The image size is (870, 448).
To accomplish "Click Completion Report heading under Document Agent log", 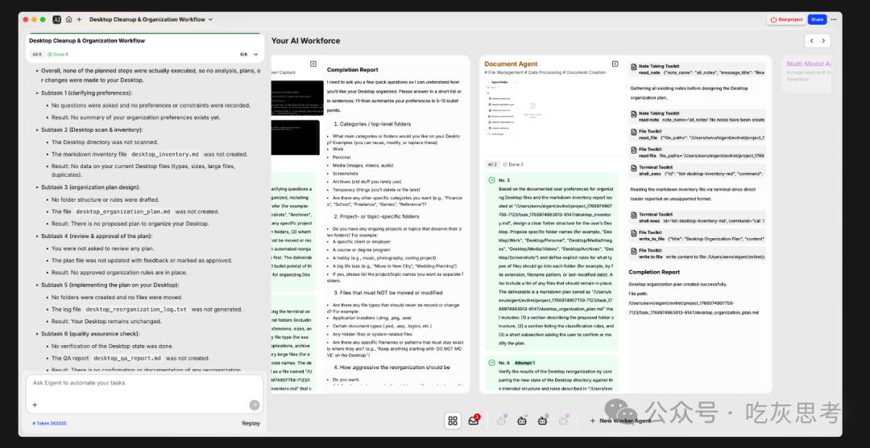I will pos(654,272).
